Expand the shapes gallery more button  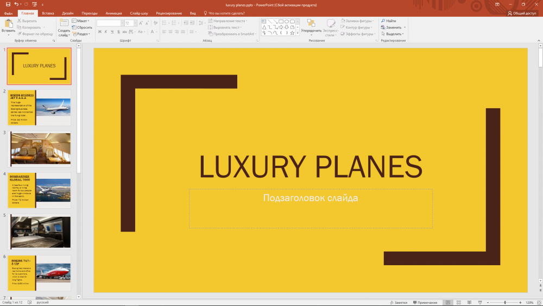tap(298, 33)
